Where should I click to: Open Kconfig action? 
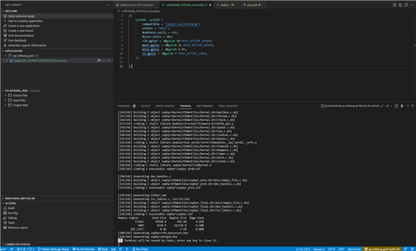[x=13, y=213]
